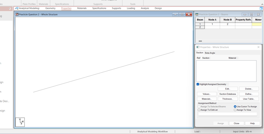Screen dimensions: 264x134
Task: Click the pin icon on left panel
Action: pyautogui.click(x=10, y=9)
